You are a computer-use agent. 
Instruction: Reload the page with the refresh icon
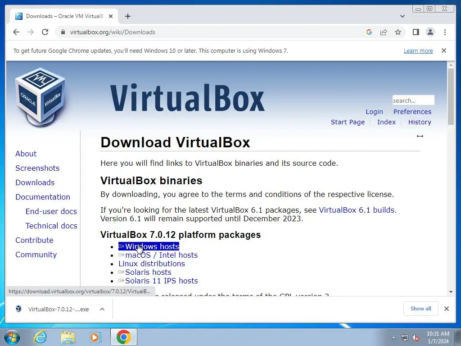(45, 32)
